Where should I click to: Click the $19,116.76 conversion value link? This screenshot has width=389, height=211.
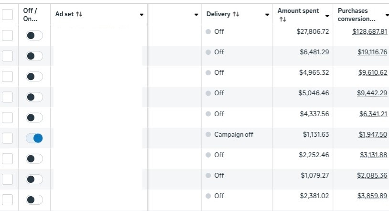tap(372, 52)
